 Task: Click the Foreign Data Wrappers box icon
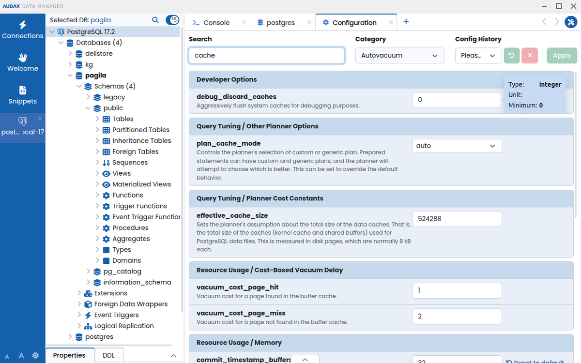point(88,304)
